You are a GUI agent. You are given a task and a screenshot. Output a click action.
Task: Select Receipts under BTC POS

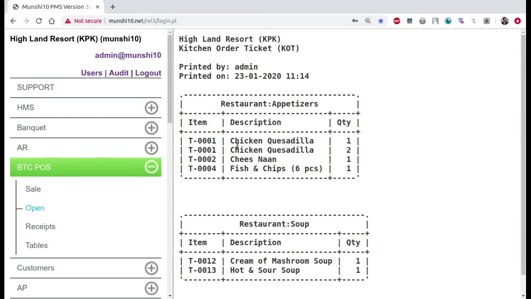[x=40, y=226]
